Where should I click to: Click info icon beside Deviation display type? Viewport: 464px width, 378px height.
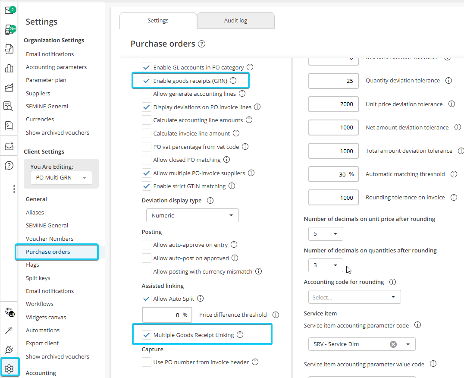(210, 200)
